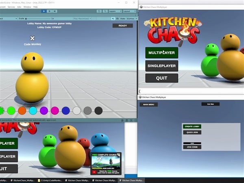The height and width of the screenshot is (183, 244).
Task: Pick the medium gray player color swatch
Action: coord(87,111)
